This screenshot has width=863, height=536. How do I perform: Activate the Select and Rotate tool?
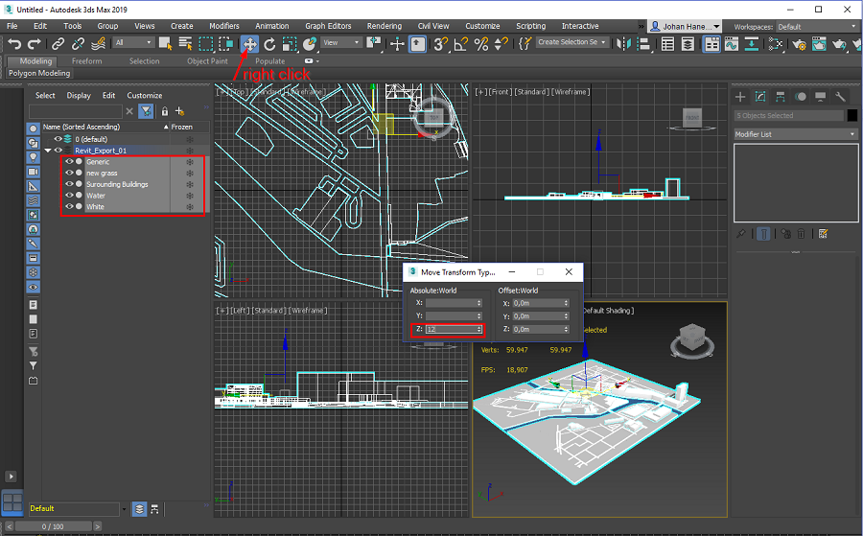pos(269,43)
